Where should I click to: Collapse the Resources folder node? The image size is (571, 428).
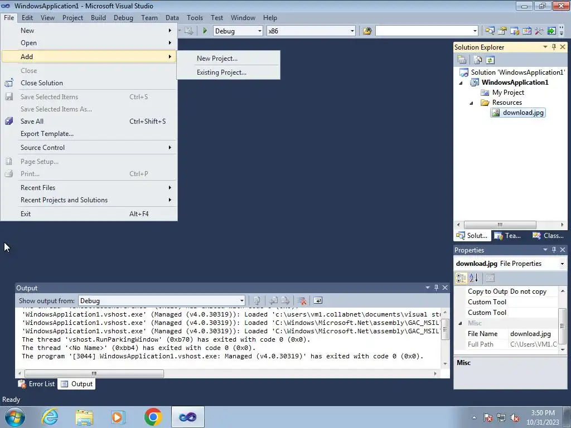(x=471, y=103)
